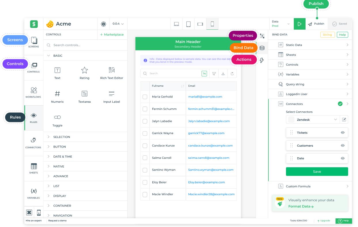Open the Workflows sidebar panel
Image resolution: width=358 pixels, height=227 pixels.
click(34, 93)
